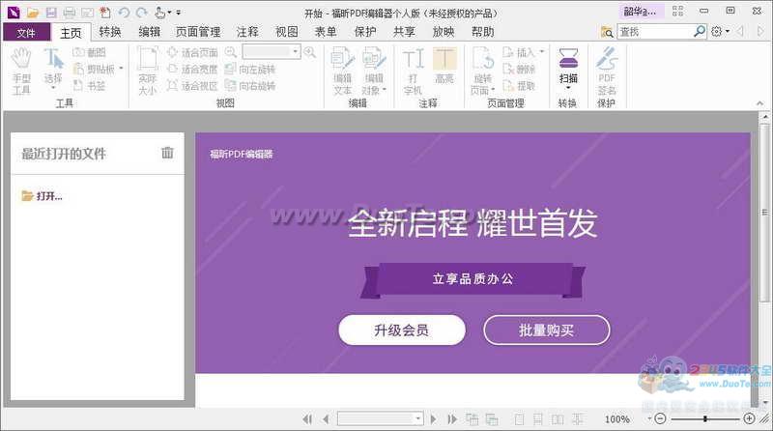
Task: Click the email envelope icon in quick access toolbar
Action: click(87, 13)
